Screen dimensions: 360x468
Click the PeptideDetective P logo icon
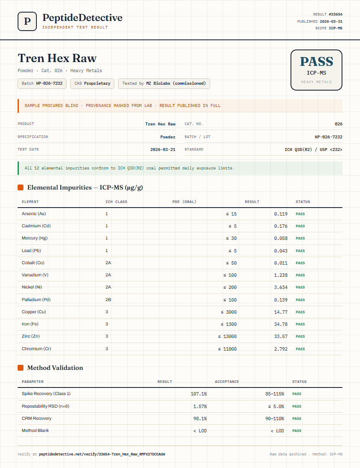coord(27,21)
